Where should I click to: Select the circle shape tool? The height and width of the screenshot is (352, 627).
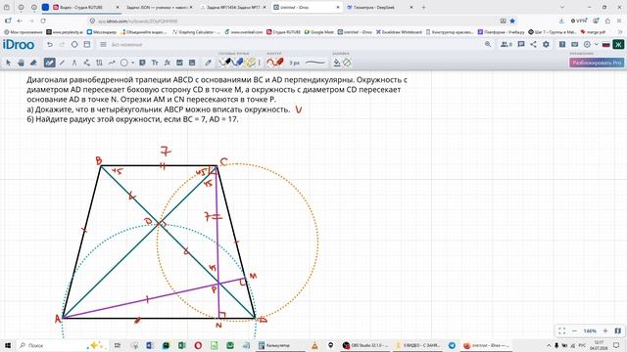point(124,63)
